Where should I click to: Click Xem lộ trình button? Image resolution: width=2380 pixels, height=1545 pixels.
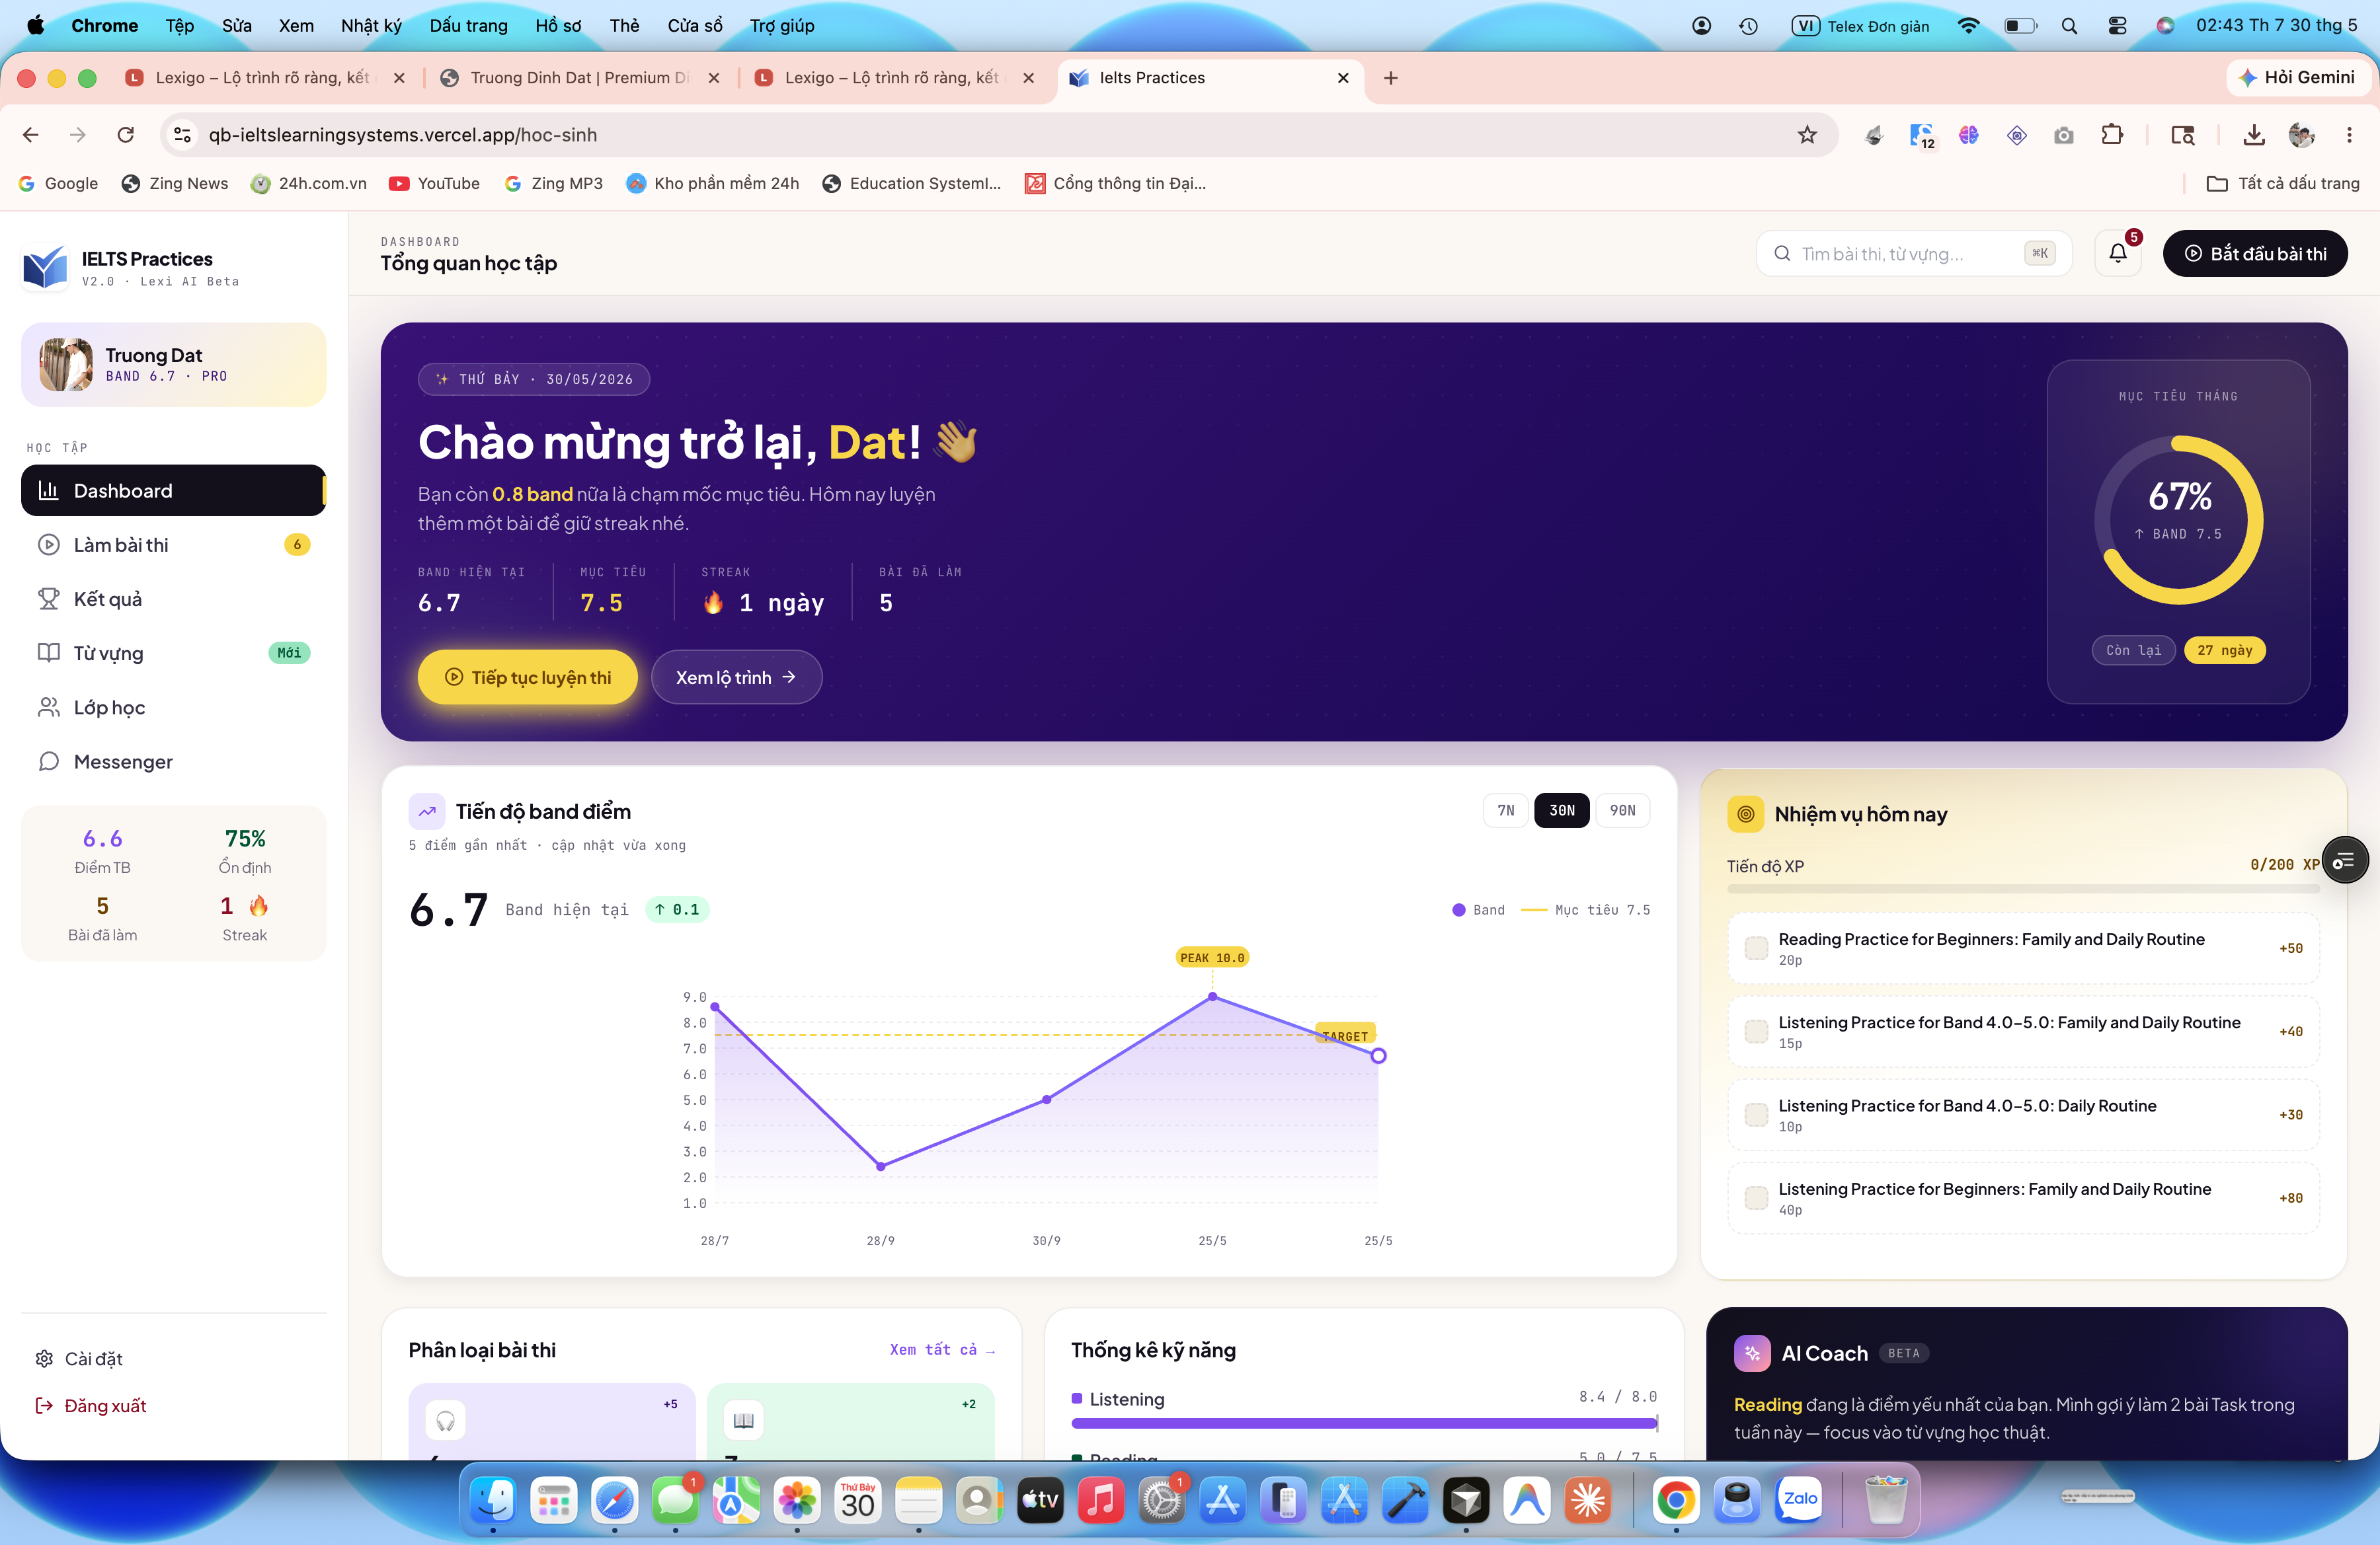coord(737,677)
